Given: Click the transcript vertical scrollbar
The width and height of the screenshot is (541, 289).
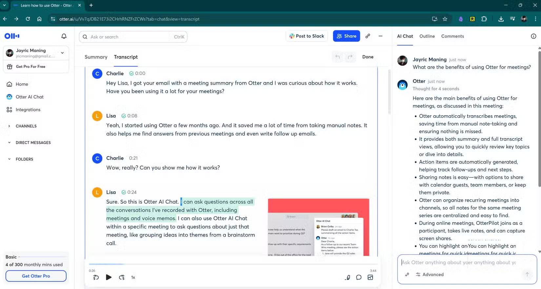Looking at the screenshot, I should coord(389,92).
